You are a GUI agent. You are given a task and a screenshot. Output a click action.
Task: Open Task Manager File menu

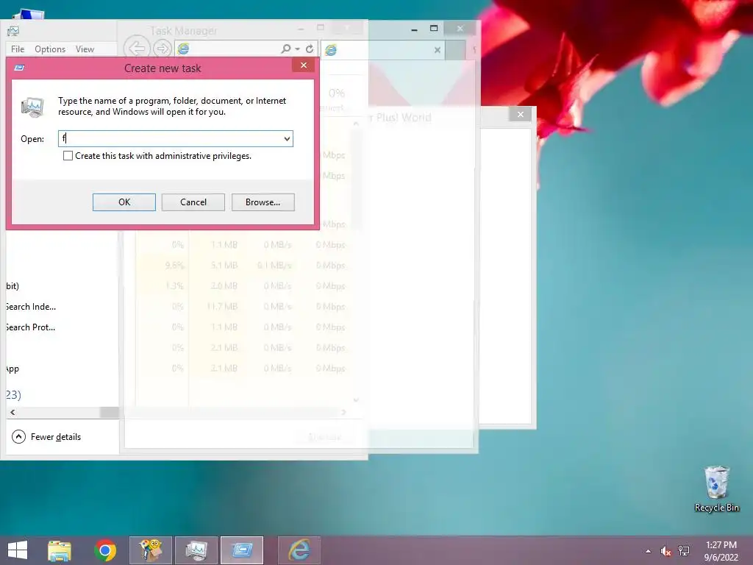click(x=18, y=49)
